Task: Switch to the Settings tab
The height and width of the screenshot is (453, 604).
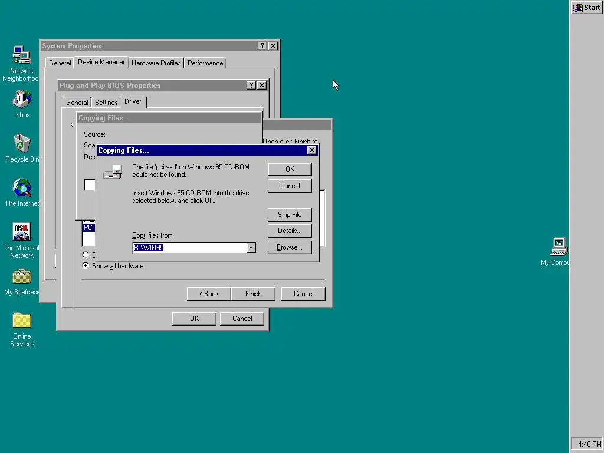Action: pos(106,103)
